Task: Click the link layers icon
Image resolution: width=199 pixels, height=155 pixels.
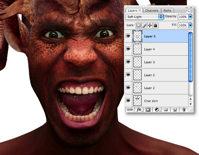Action: point(130,110)
